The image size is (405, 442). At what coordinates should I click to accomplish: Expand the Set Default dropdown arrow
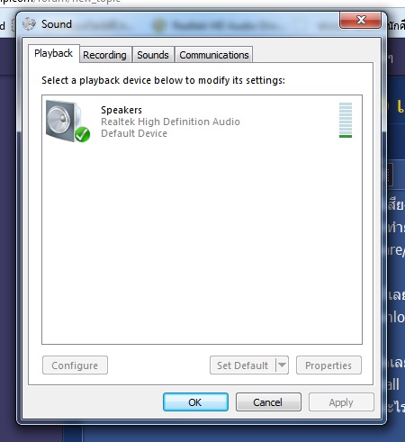point(282,365)
